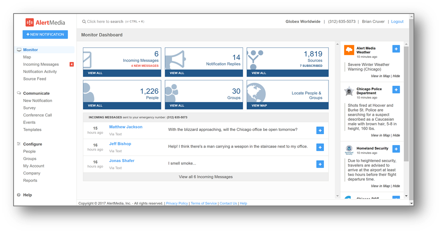Open Jonas Shafer sender link
The height and width of the screenshot is (233, 441).
[x=122, y=161]
